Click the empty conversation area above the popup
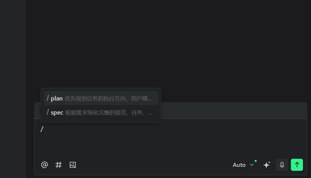The height and width of the screenshot is (178, 311). tap(168, 43)
